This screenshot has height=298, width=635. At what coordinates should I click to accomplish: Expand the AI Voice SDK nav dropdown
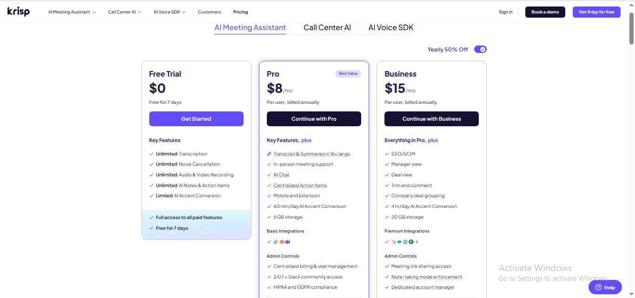(169, 12)
